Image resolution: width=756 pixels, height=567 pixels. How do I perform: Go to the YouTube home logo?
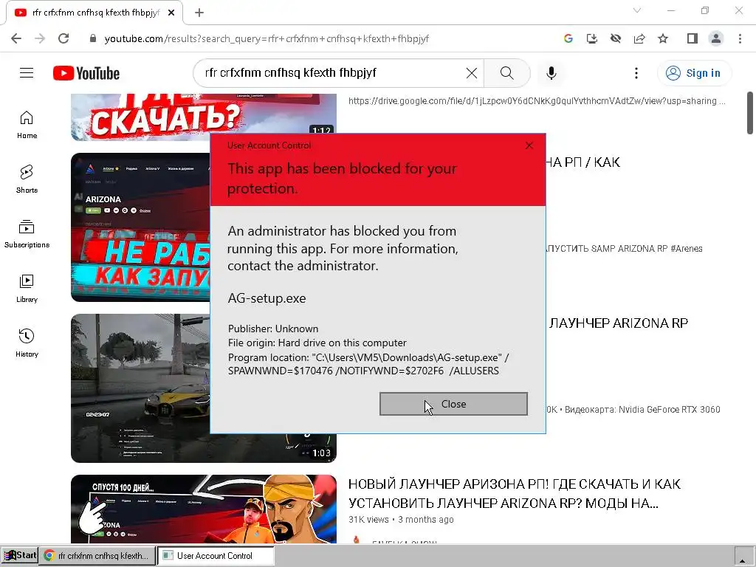[86, 73]
